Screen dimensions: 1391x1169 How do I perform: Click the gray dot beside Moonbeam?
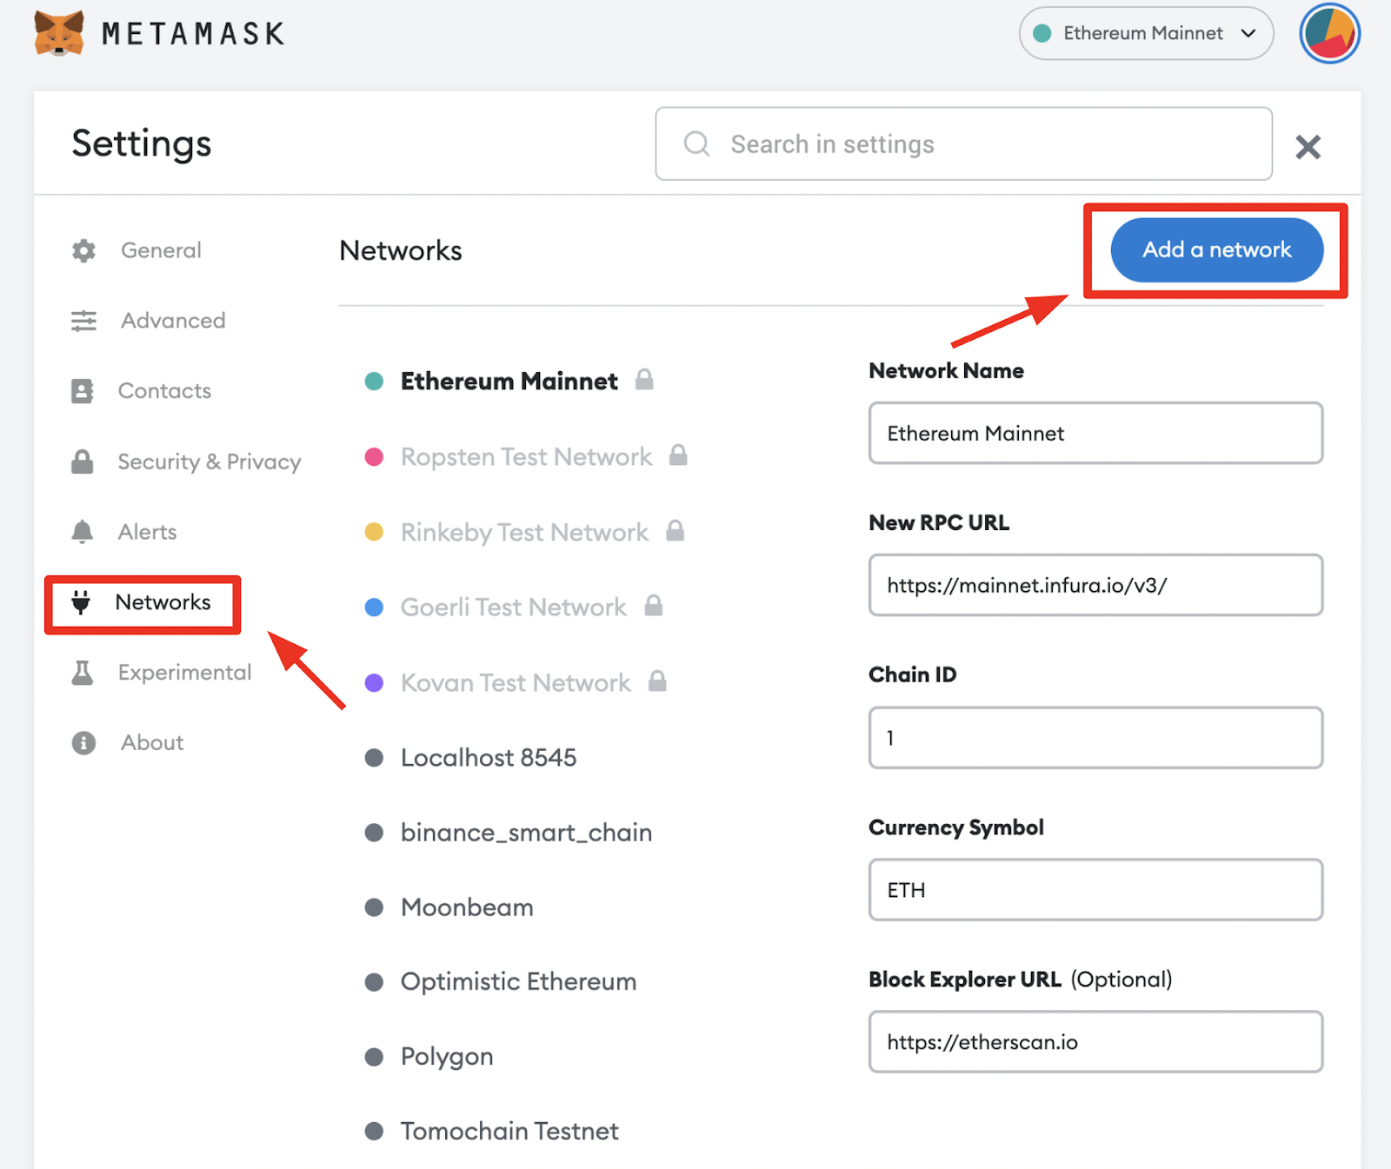(x=374, y=907)
